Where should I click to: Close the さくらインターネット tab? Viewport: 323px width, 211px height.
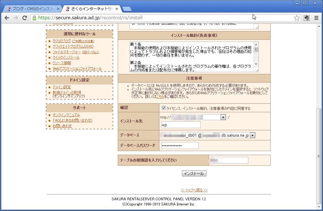[117, 9]
